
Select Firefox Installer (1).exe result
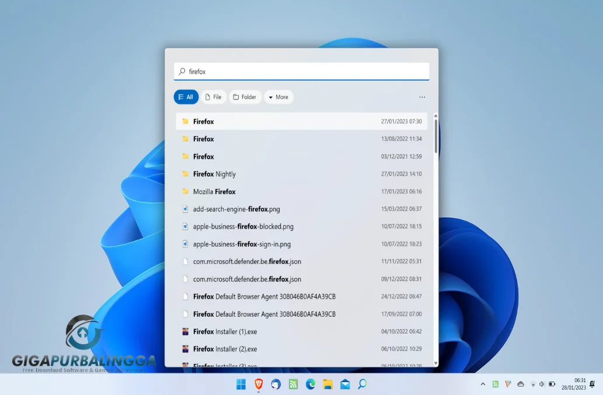pyautogui.click(x=301, y=331)
